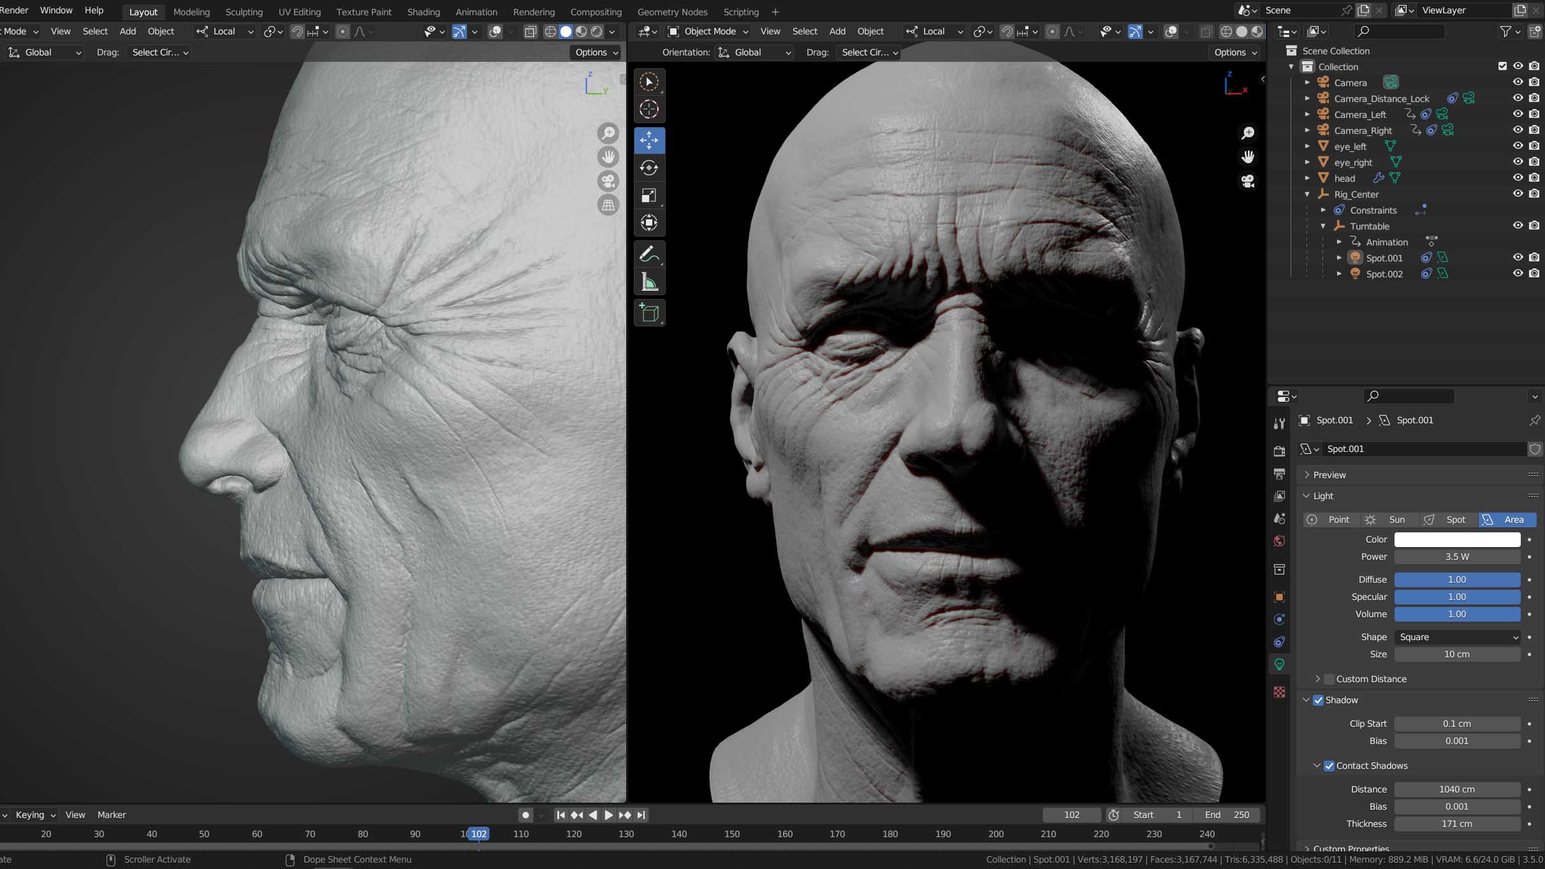Click the Power field showing 3.5 W
This screenshot has width=1545, height=869.
(1457, 557)
